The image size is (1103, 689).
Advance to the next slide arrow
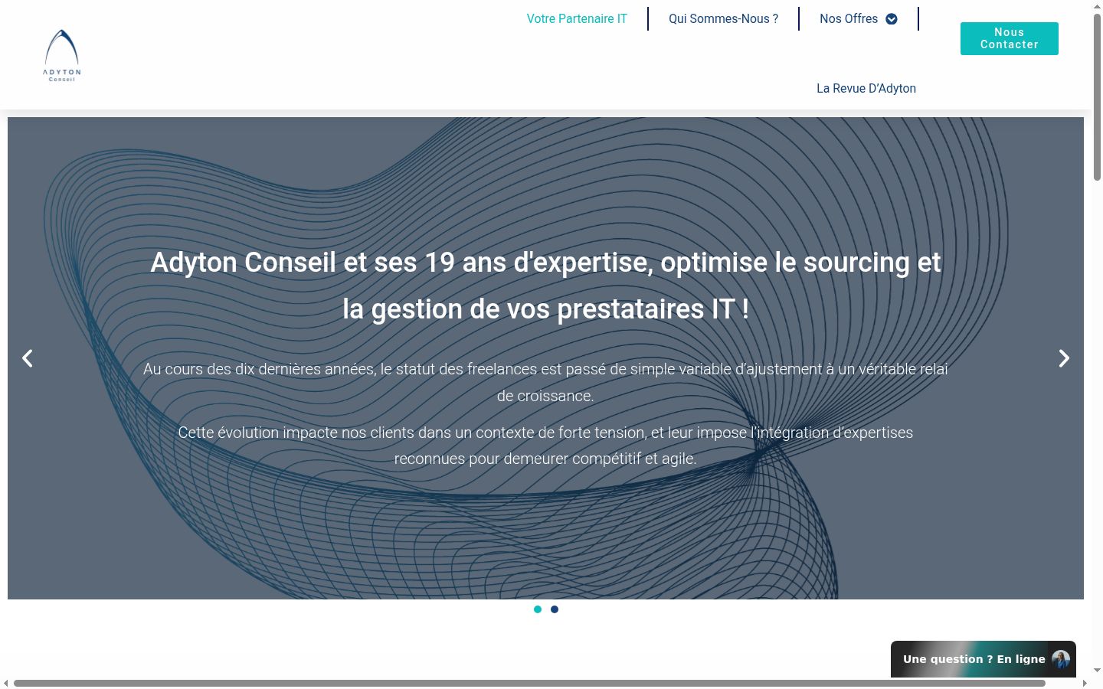pyautogui.click(x=1064, y=358)
